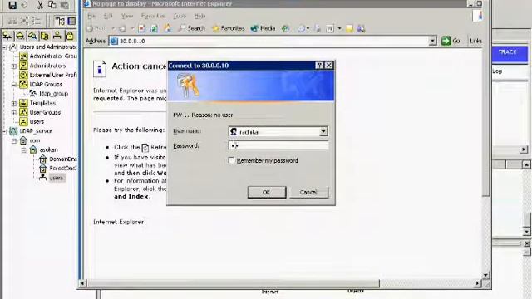
Task: Toggle the Remember my password checkbox
Action: point(232,160)
